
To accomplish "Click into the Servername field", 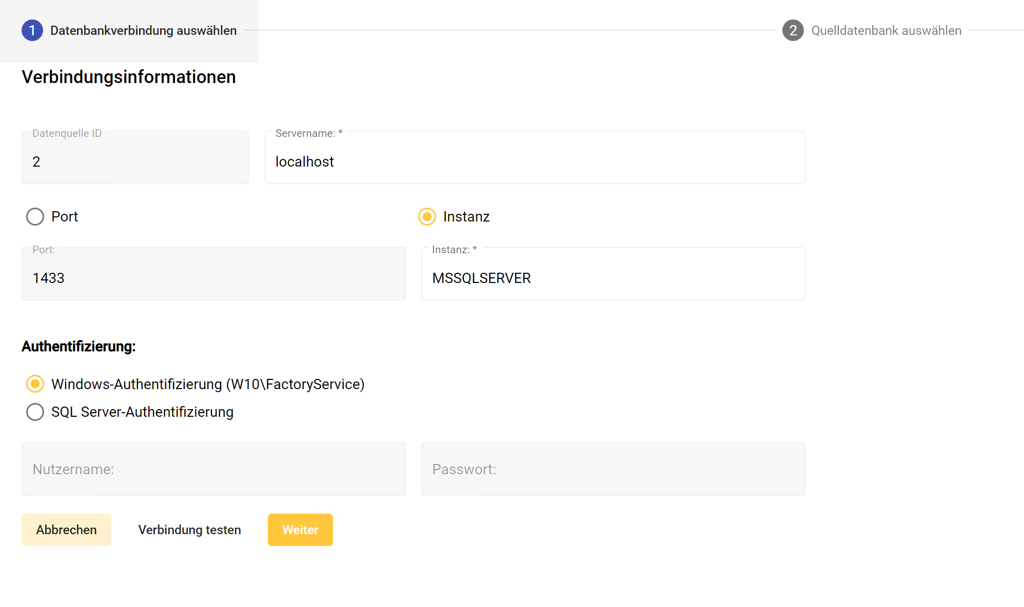I will (x=535, y=161).
